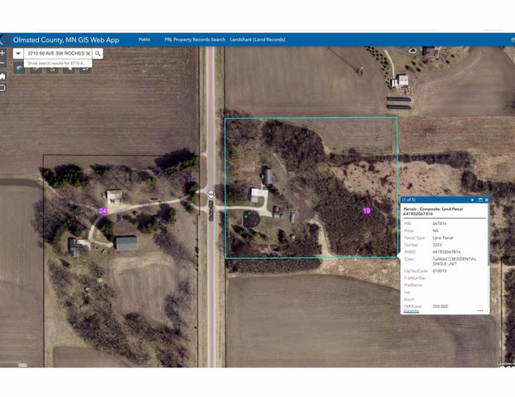Screen dimensions: 515x397
Task: Select the search results suggestion for 3710
Action: [56, 63]
